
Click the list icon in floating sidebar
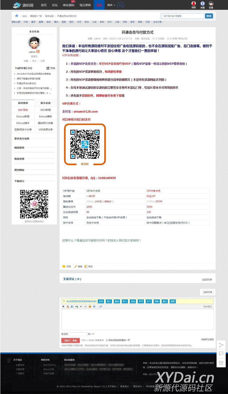[221, 363]
